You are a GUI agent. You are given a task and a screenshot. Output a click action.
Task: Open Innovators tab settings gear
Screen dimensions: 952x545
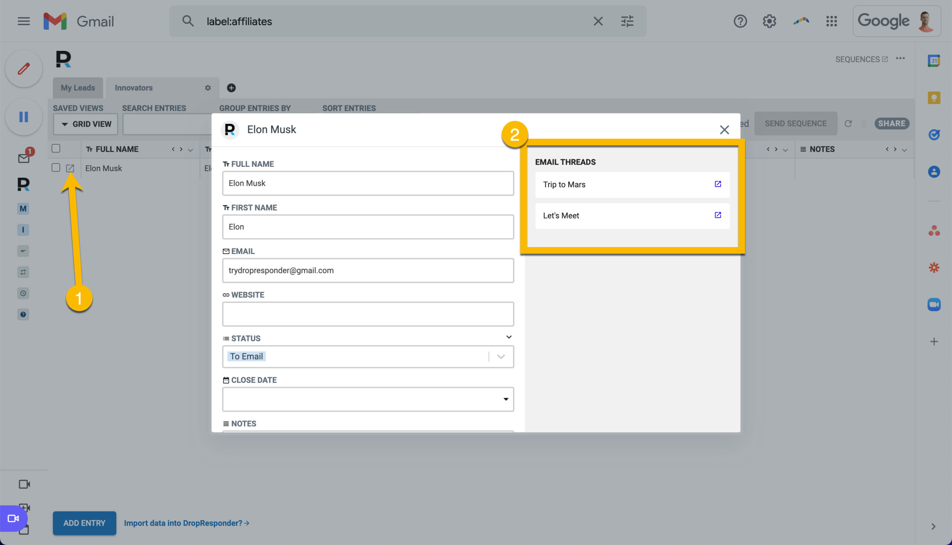coord(208,88)
